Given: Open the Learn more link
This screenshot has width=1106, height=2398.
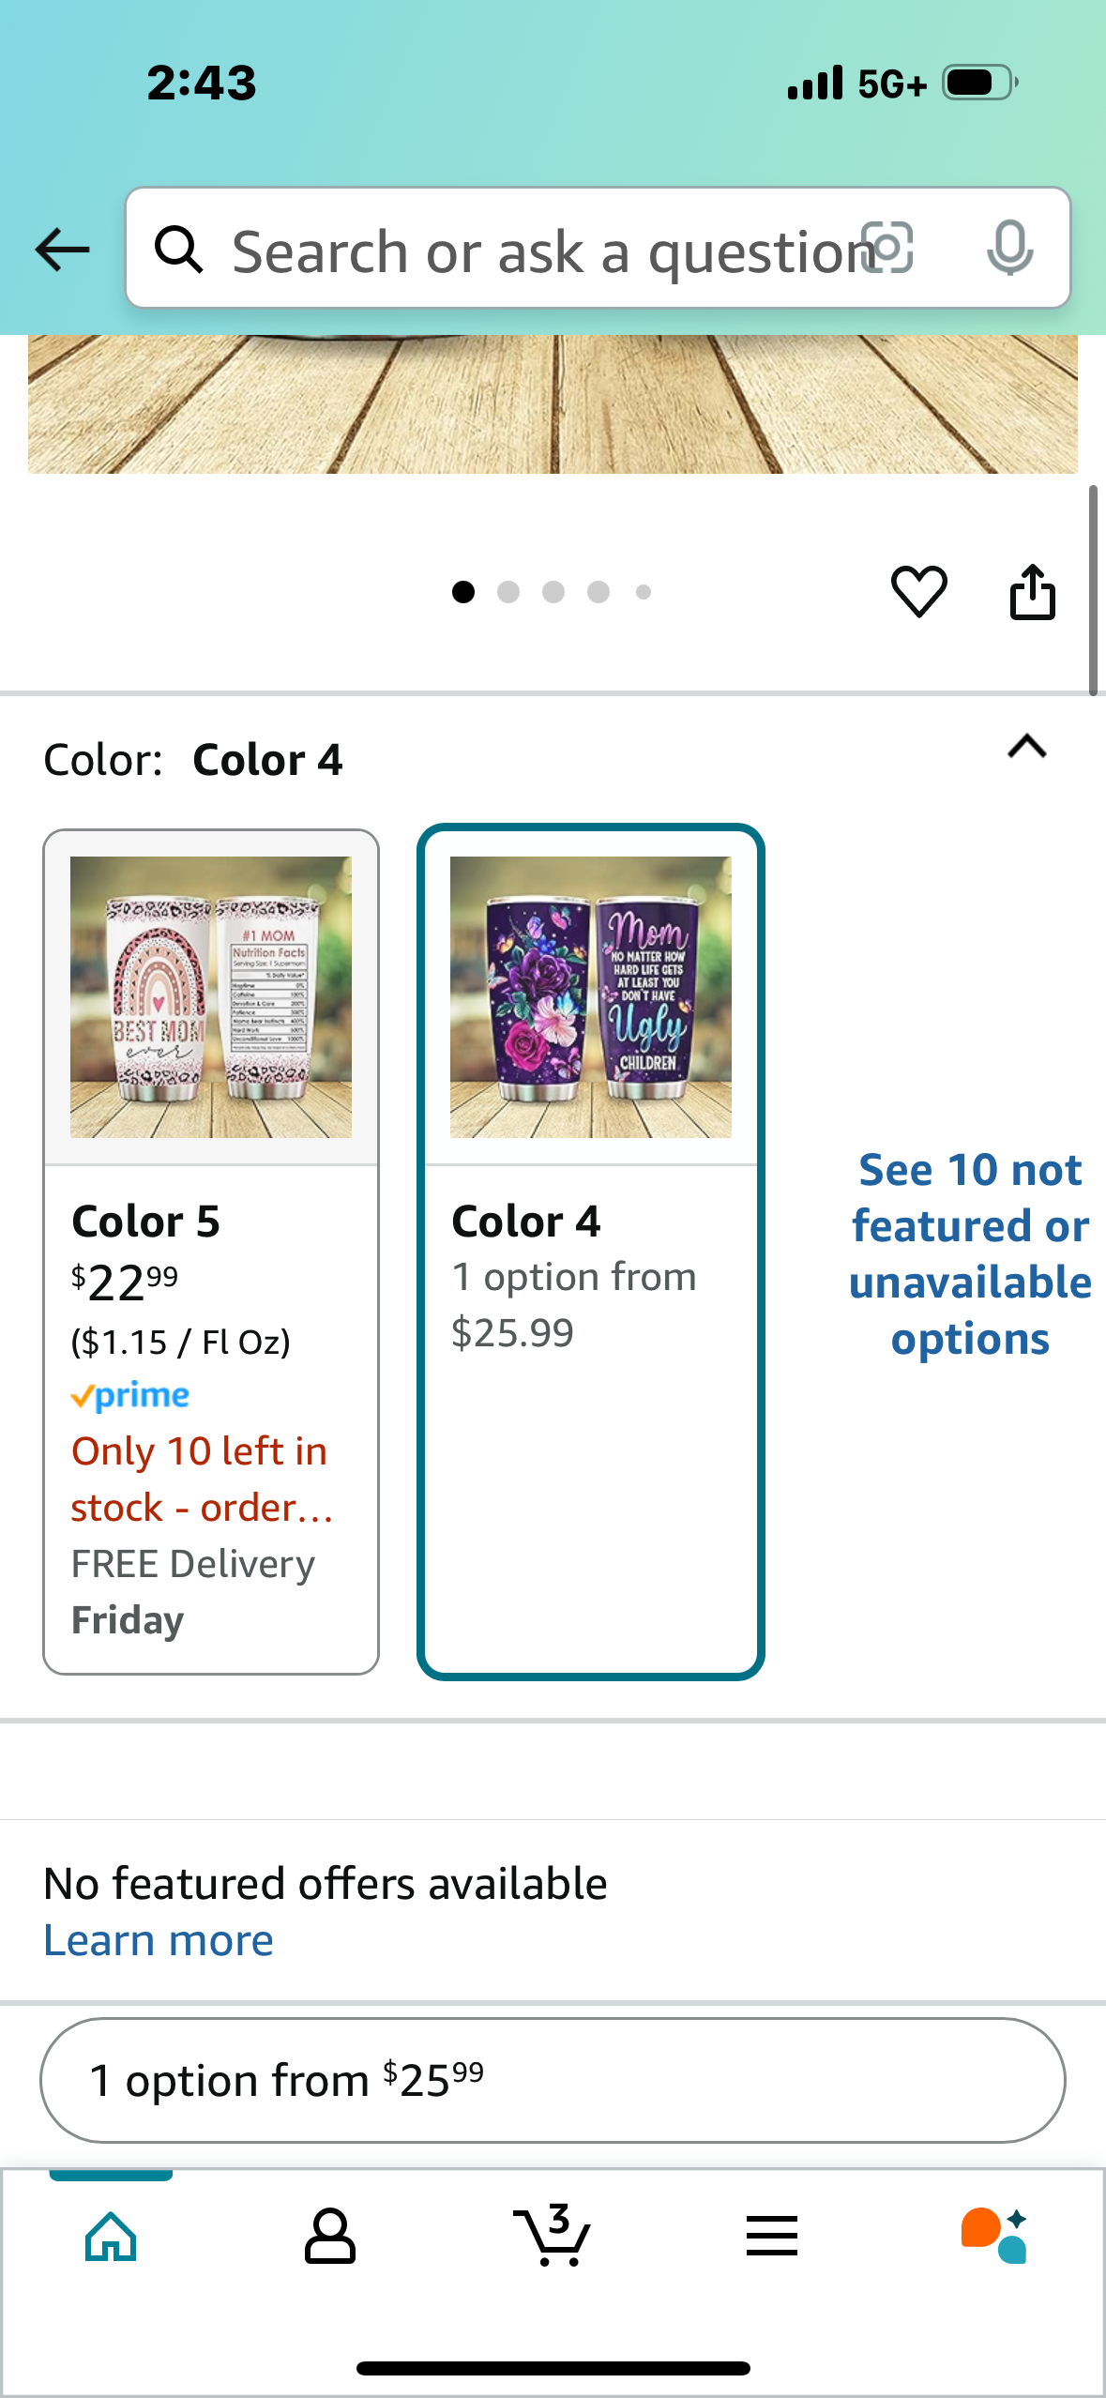Looking at the screenshot, I should coord(159,1940).
